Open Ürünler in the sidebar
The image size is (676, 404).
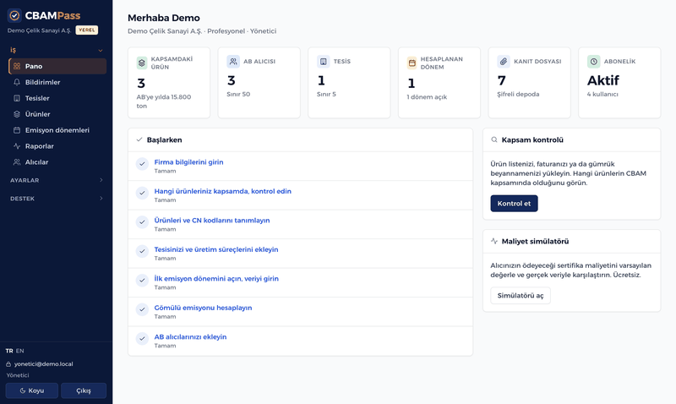click(57, 114)
